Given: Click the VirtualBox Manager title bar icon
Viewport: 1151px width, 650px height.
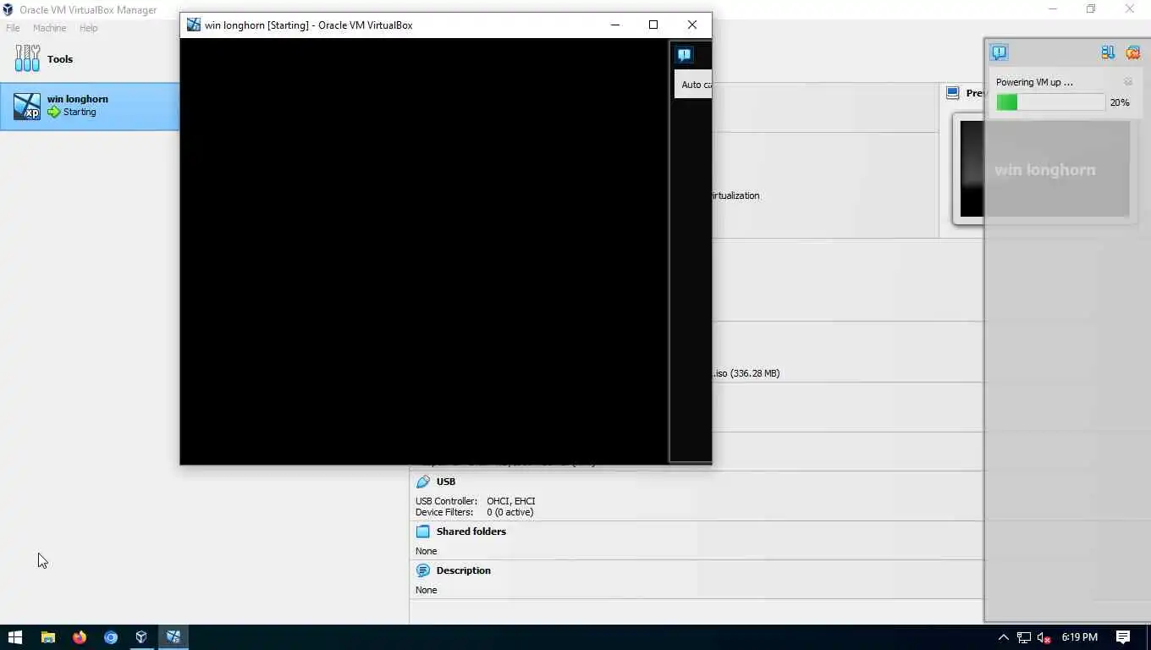Looking at the screenshot, I should pos(8,9).
